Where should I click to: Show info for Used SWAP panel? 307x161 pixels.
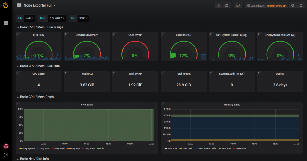114,34
